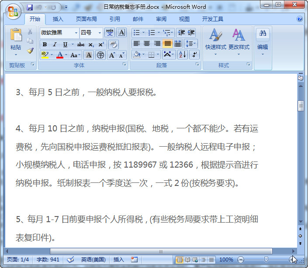Copy selection using copy icon
Screen dimensions: 308x268
point(30,41)
